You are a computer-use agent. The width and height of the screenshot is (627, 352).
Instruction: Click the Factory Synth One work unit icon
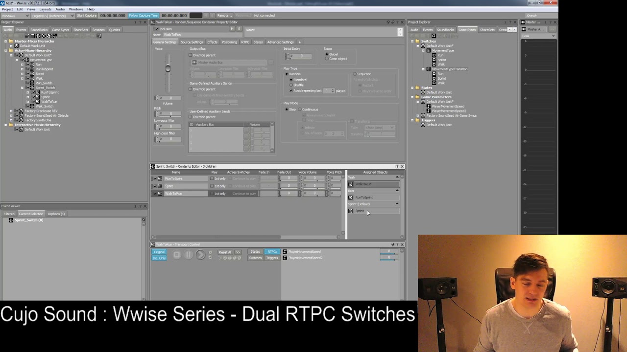[21, 120]
